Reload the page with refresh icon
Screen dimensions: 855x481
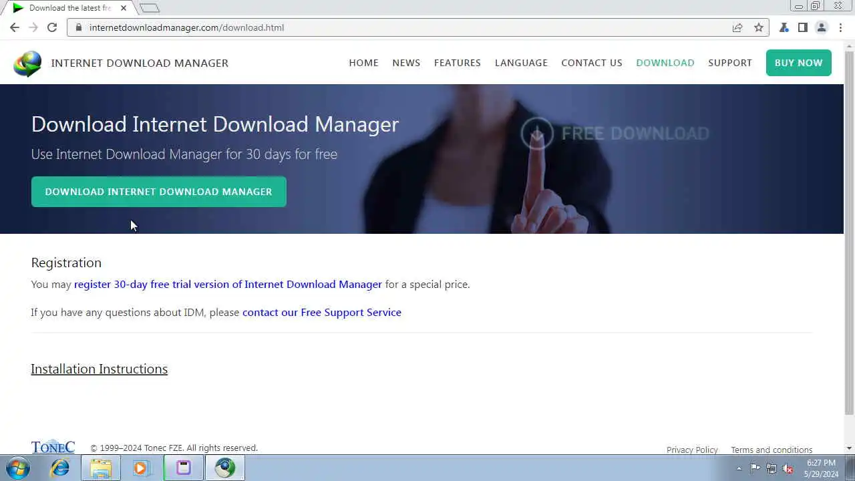click(x=52, y=27)
